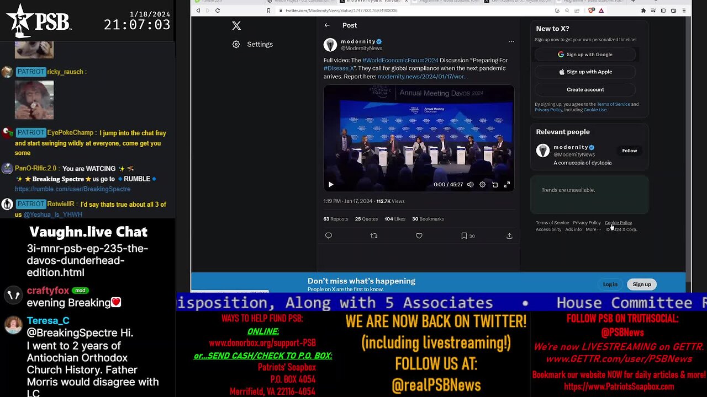Close the active modernity on X tab

(407, 1)
